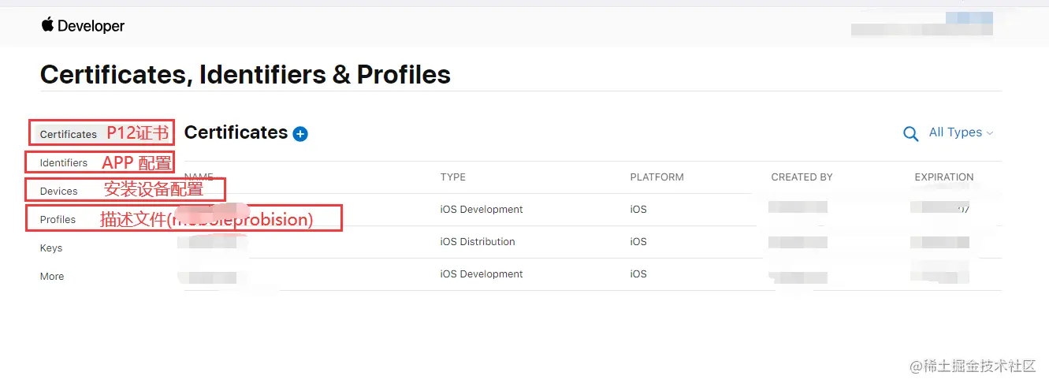
Task: Open the first iOS Development certificate row
Action: [482, 210]
